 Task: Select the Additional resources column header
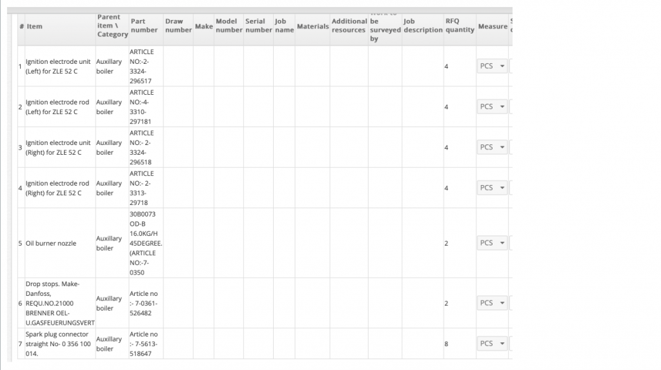349,26
